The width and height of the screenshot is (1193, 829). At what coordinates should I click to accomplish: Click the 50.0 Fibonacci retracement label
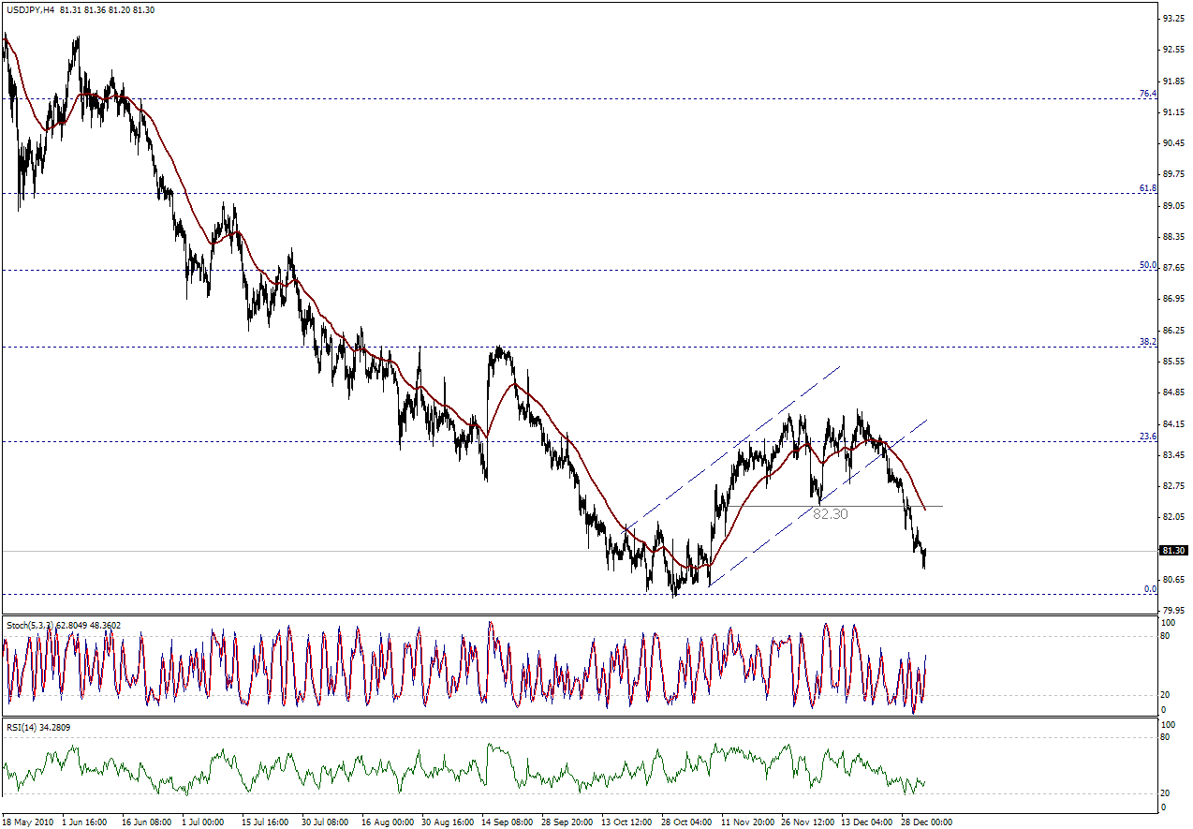(1147, 265)
